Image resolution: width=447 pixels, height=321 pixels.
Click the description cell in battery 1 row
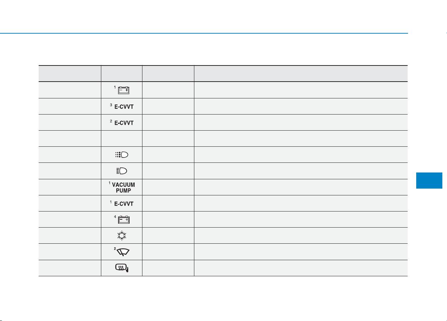(301, 90)
